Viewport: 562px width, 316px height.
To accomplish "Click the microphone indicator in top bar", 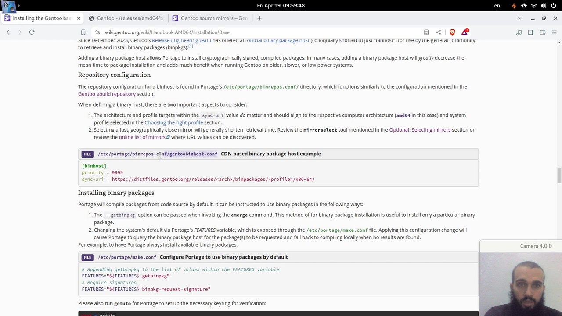I will (x=514, y=6).
